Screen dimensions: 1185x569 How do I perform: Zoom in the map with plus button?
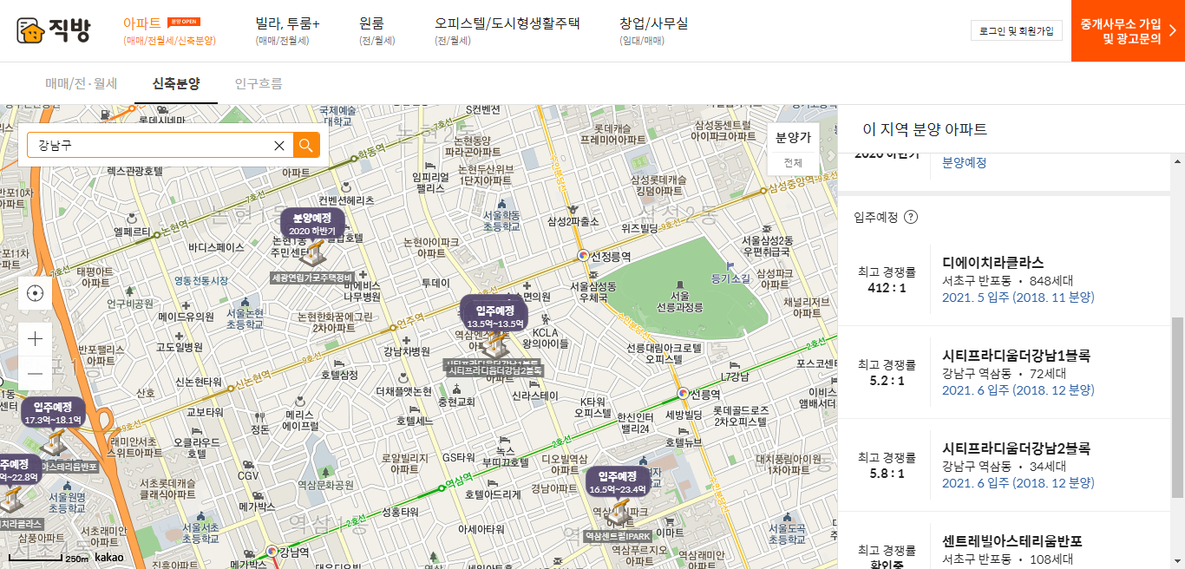pos(36,338)
